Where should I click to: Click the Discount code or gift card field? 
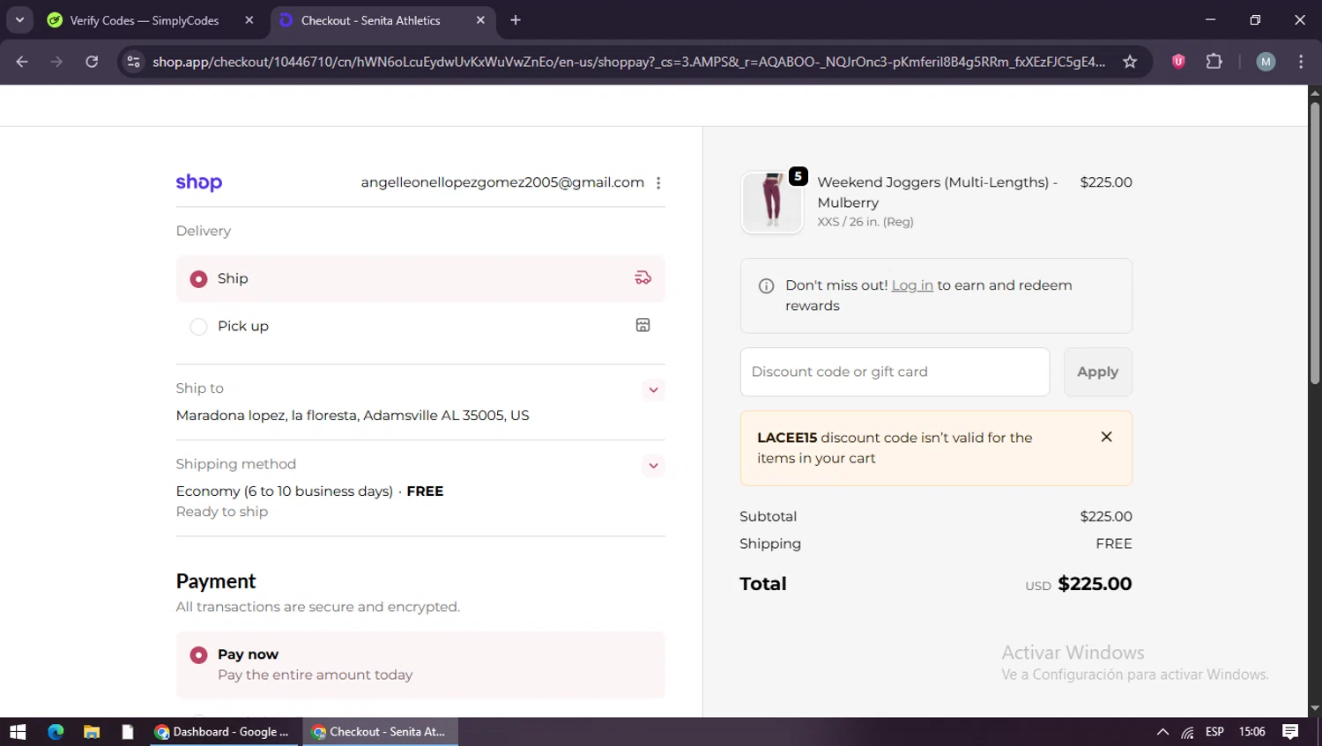(x=895, y=372)
